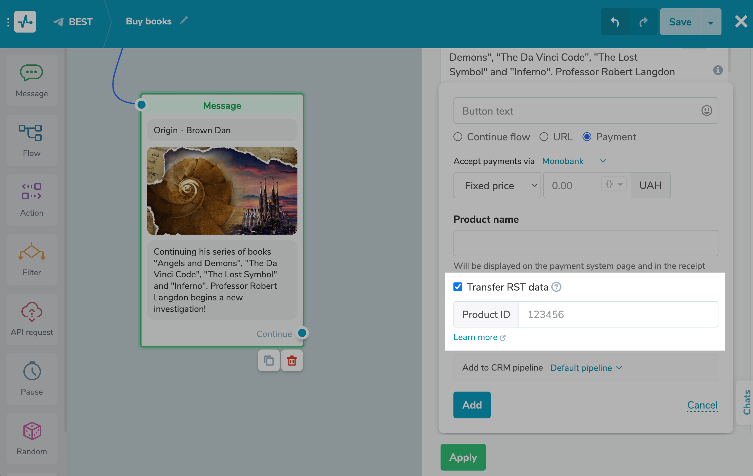This screenshot has width=753, height=476.
Task: Open emoji picker in Button text field
Action: click(707, 111)
